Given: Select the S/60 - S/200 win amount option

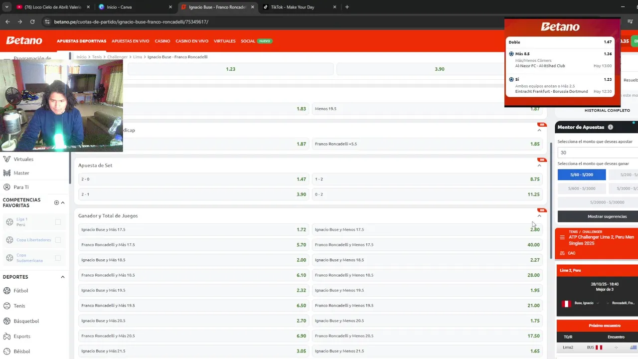Looking at the screenshot, I should coord(582,175).
